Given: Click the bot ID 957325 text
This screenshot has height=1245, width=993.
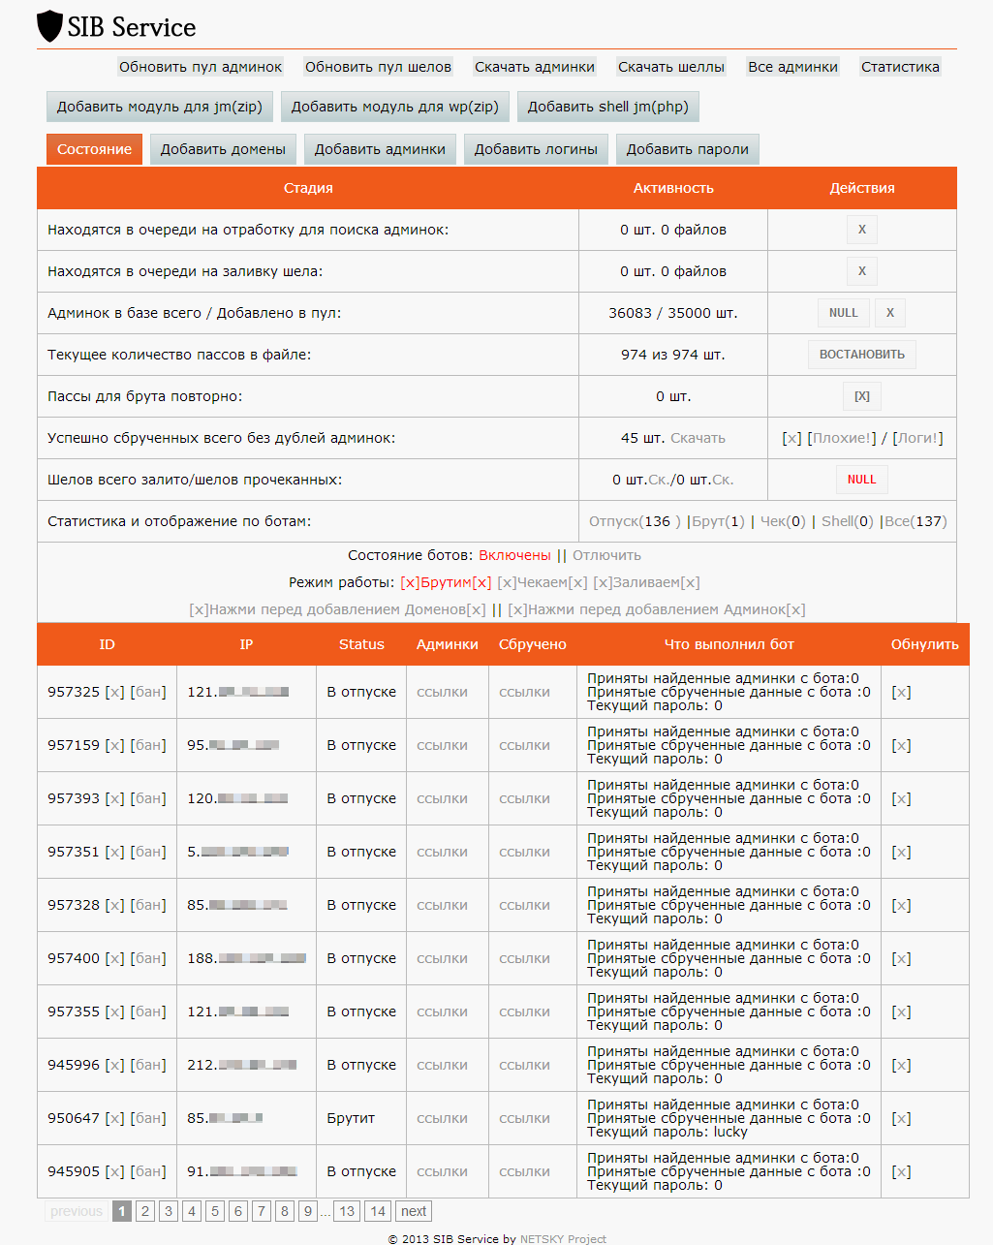Looking at the screenshot, I should coord(74,692).
